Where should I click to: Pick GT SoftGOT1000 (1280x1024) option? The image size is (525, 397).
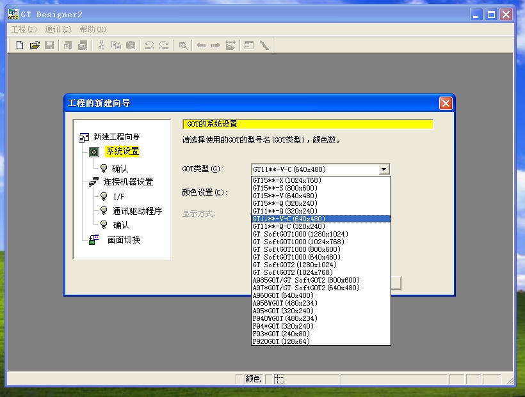300,234
